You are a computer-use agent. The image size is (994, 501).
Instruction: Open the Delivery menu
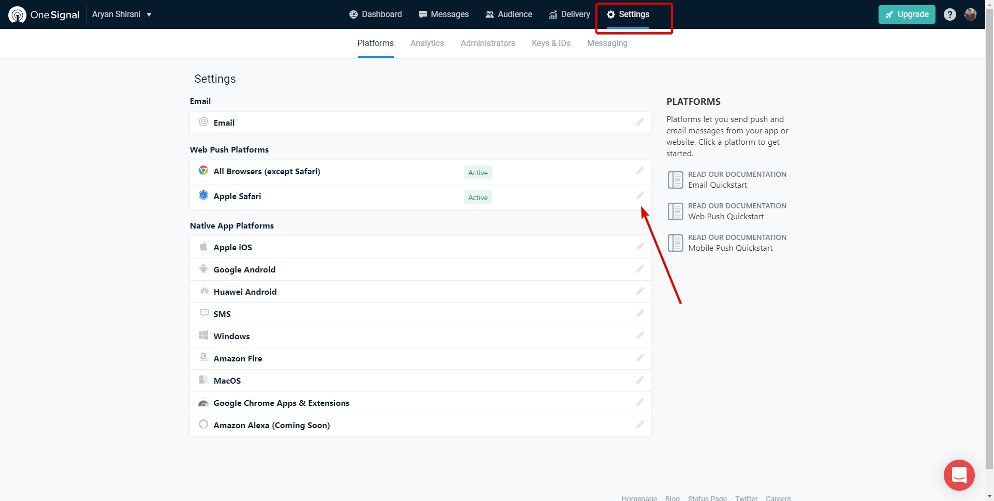tap(569, 14)
